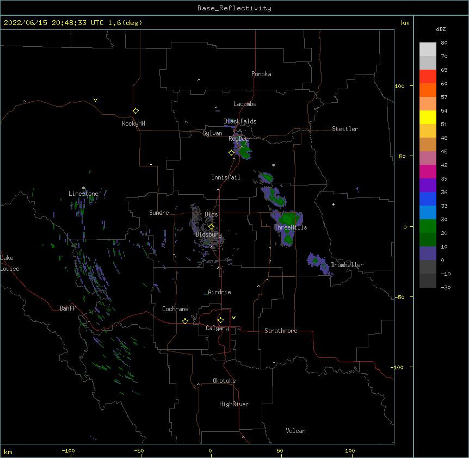This screenshot has width=469, height=458.
Task: Click the 100 tick on the right axis
Action: click(399, 86)
